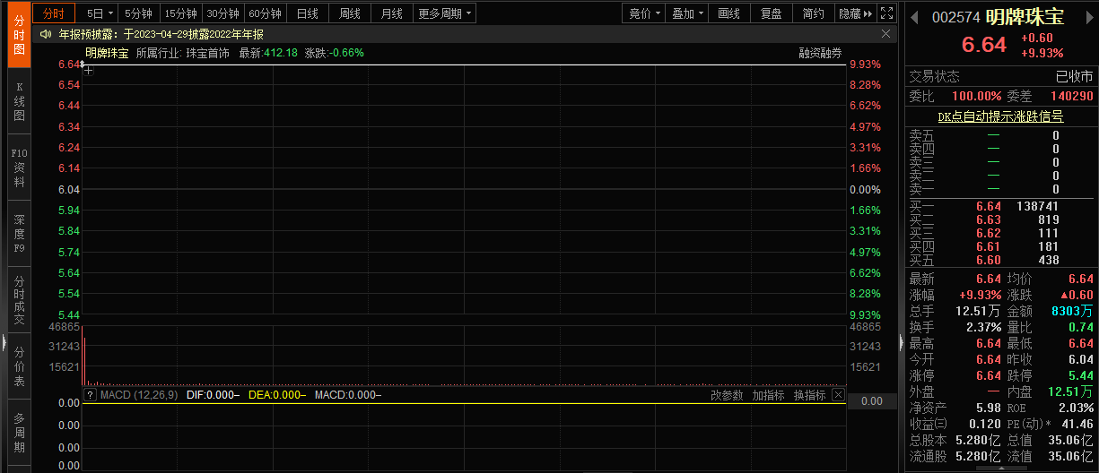Click DK点自动提示涨跌信号 link

[1000, 116]
